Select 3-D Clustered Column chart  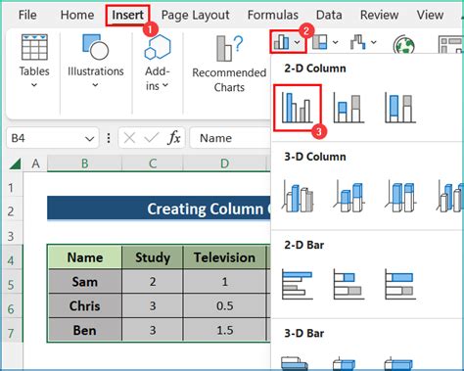coord(298,197)
